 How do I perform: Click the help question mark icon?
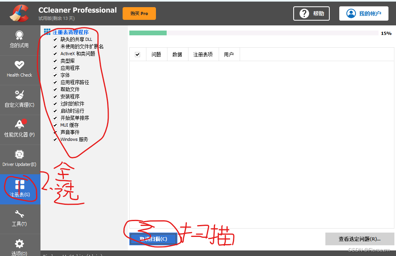[x=304, y=13]
